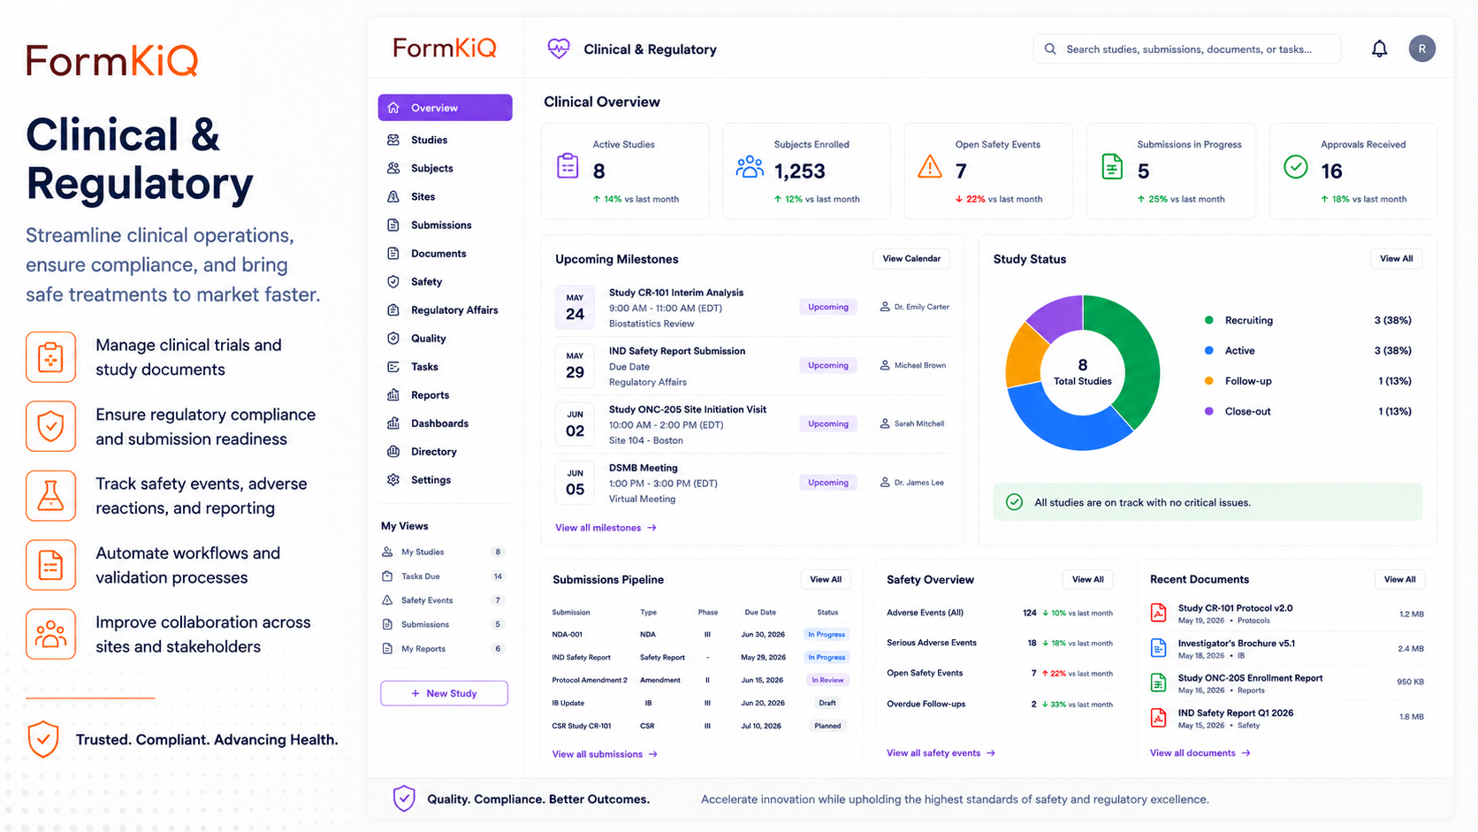
Task: Click the Reports sidebar icon
Action: click(x=393, y=394)
